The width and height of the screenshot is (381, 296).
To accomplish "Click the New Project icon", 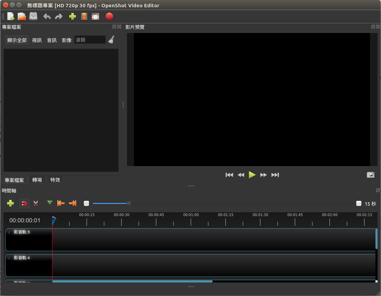I will 11,16.
